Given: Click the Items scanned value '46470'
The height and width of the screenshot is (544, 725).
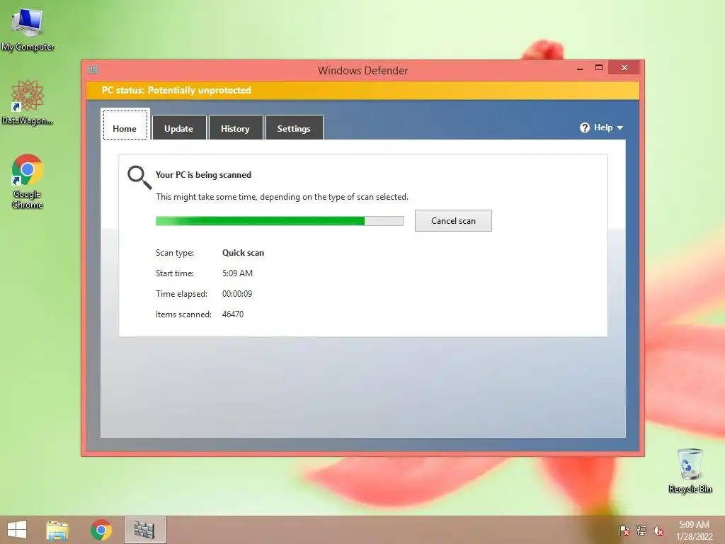Looking at the screenshot, I should coord(232,314).
